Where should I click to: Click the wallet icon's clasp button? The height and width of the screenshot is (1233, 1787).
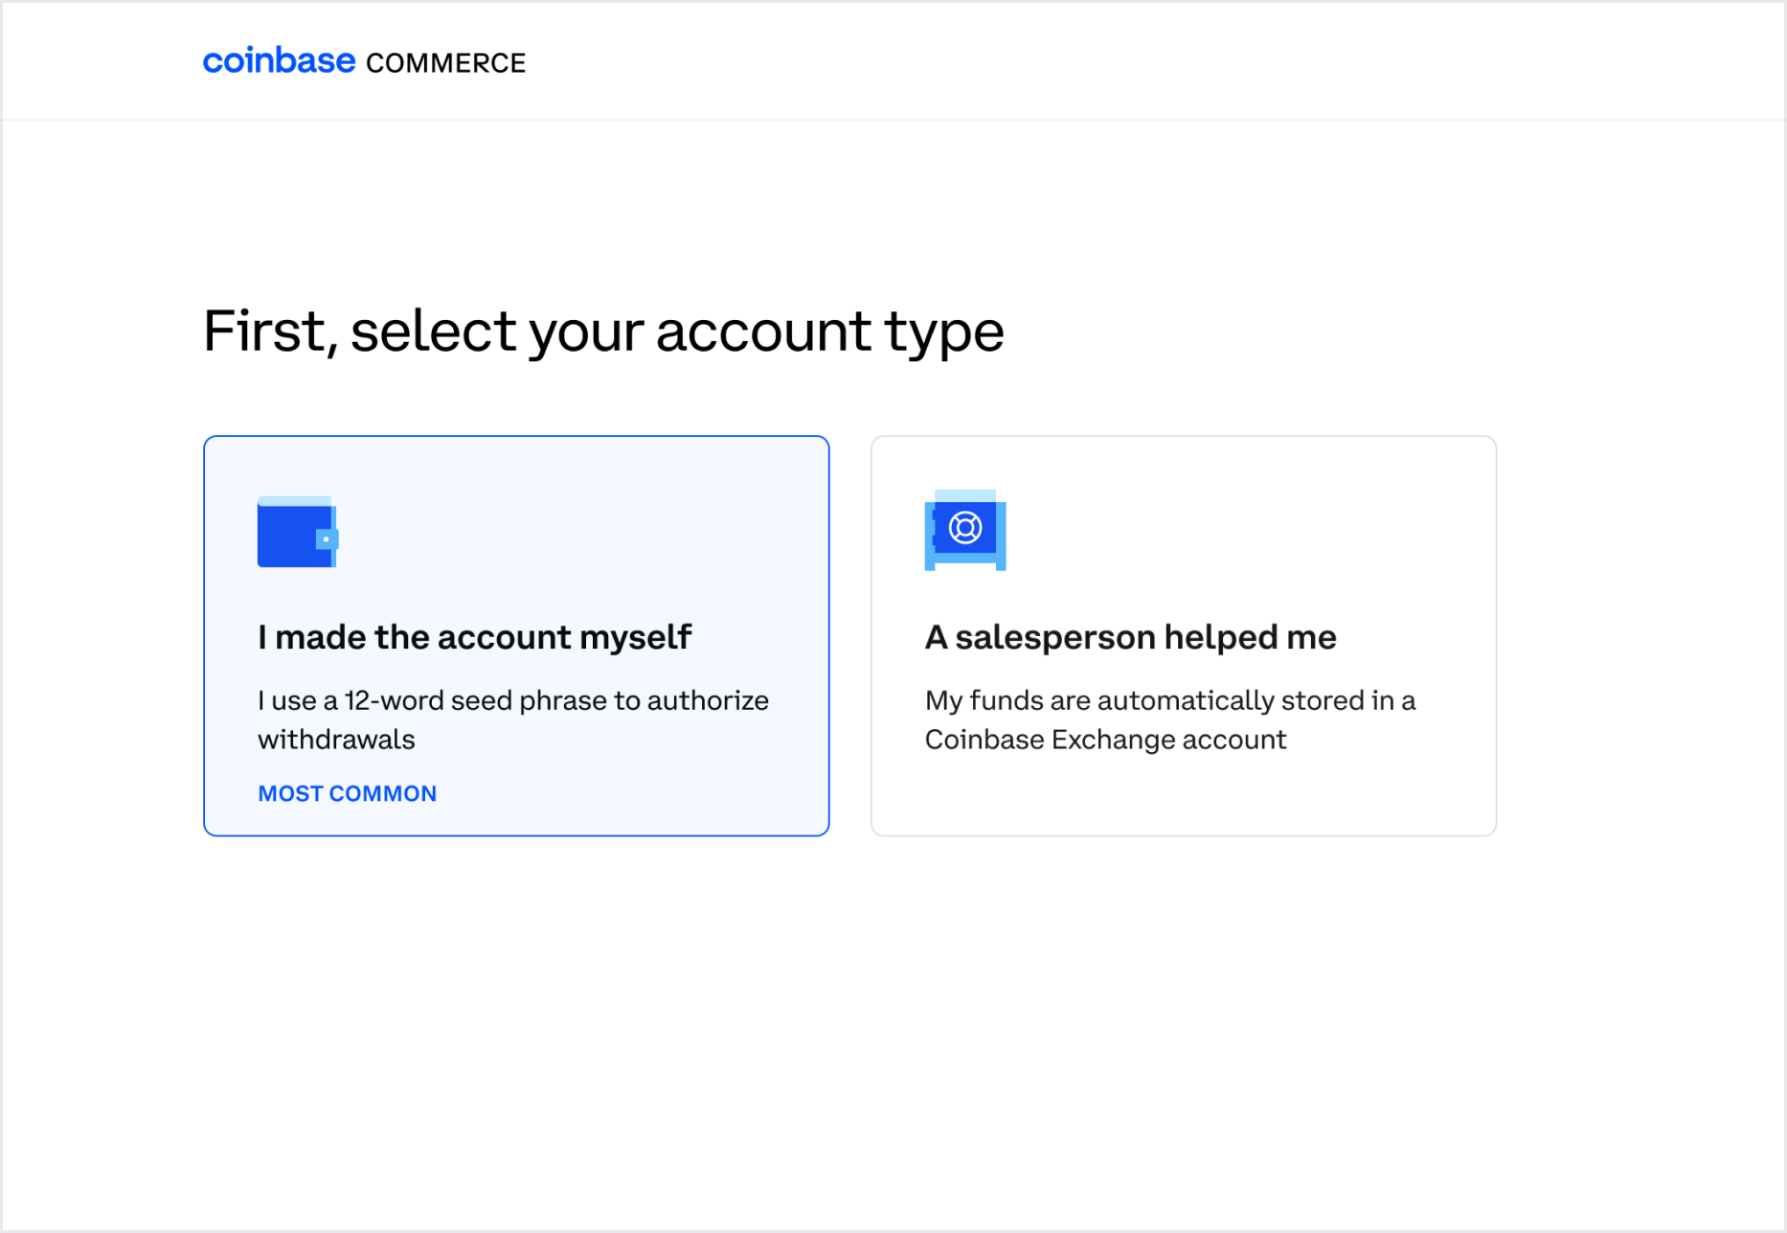click(x=327, y=539)
